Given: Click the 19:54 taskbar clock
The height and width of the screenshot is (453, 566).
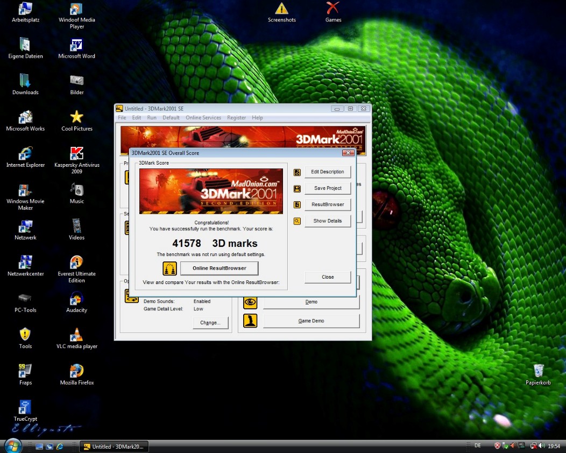Looking at the screenshot, I should [554, 446].
